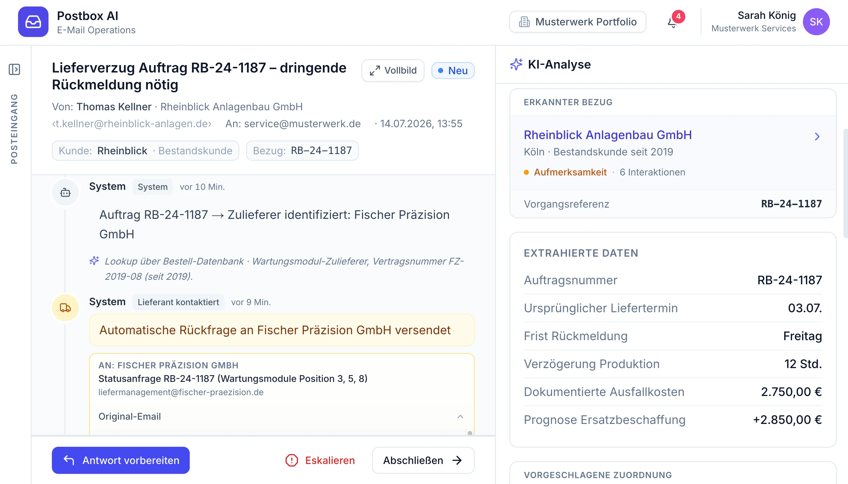Click recipient service@musterwerk.de

(302, 124)
